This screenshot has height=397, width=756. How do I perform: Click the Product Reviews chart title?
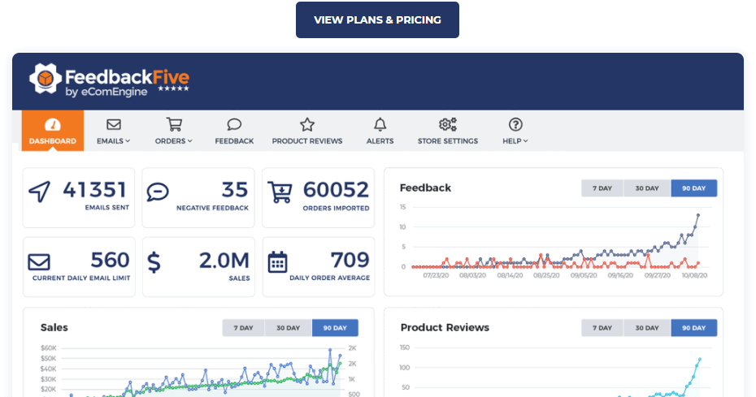pyautogui.click(x=445, y=328)
